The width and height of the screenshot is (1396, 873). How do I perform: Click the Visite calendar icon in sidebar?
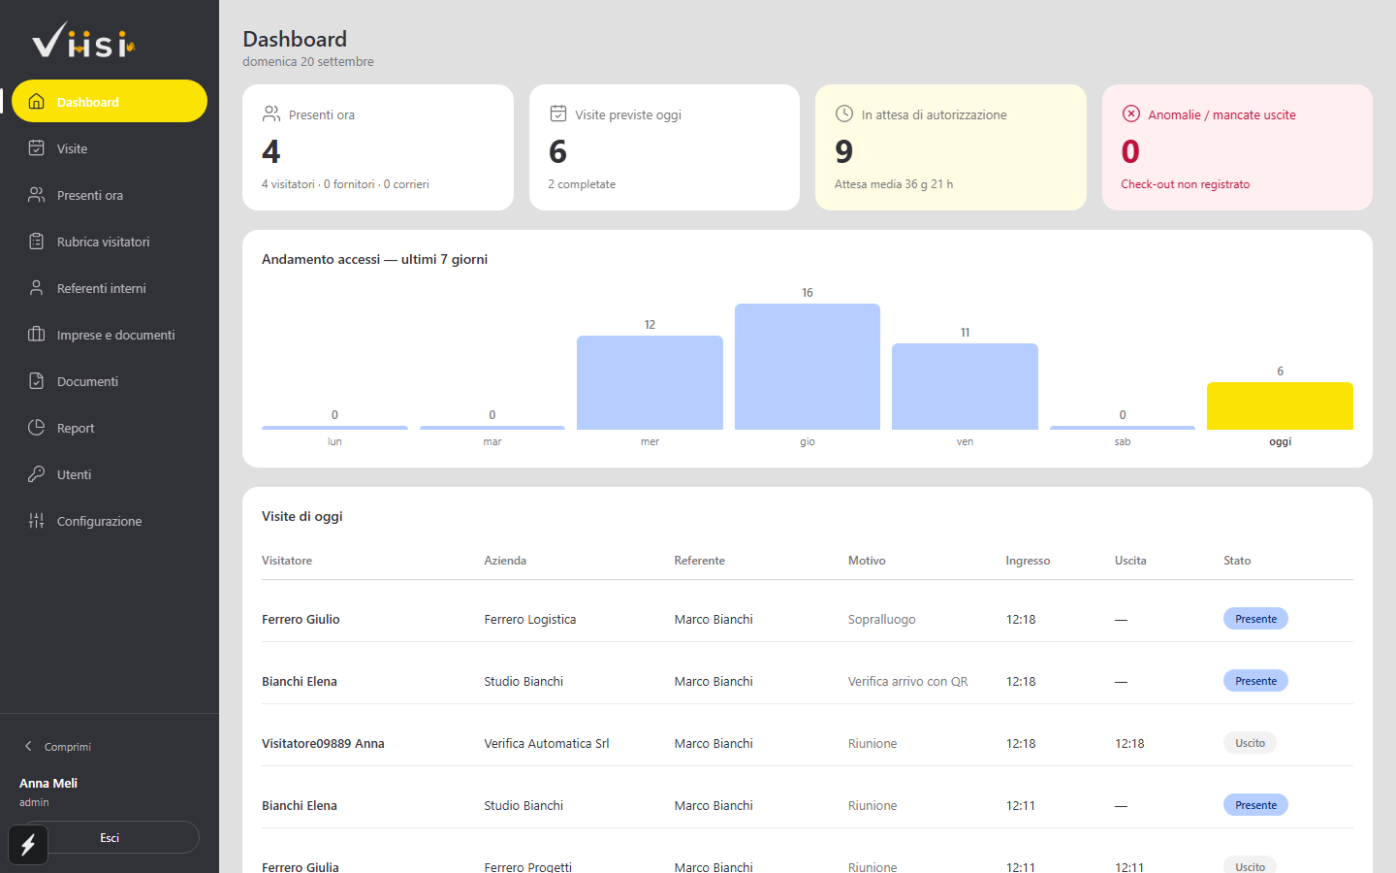coord(36,148)
